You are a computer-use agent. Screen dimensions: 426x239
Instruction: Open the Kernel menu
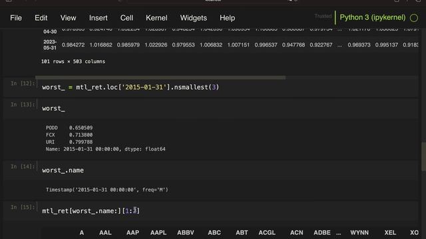(x=156, y=18)
